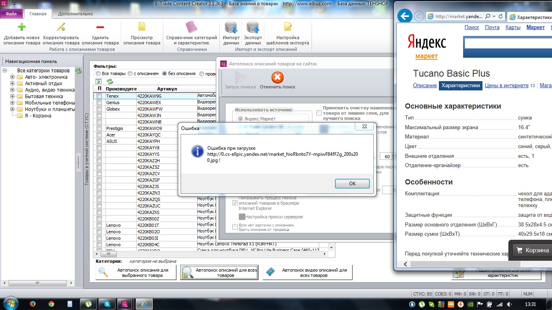Tick the checkbox in the Prestigio row
Viewport: 552px width, 310px height.
pos(99,128)
